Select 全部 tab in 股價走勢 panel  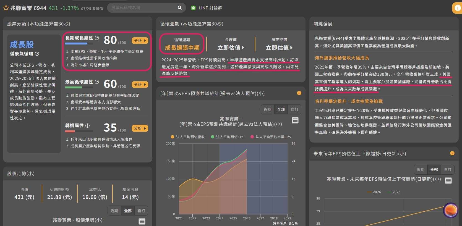click(x=128, y=211)
